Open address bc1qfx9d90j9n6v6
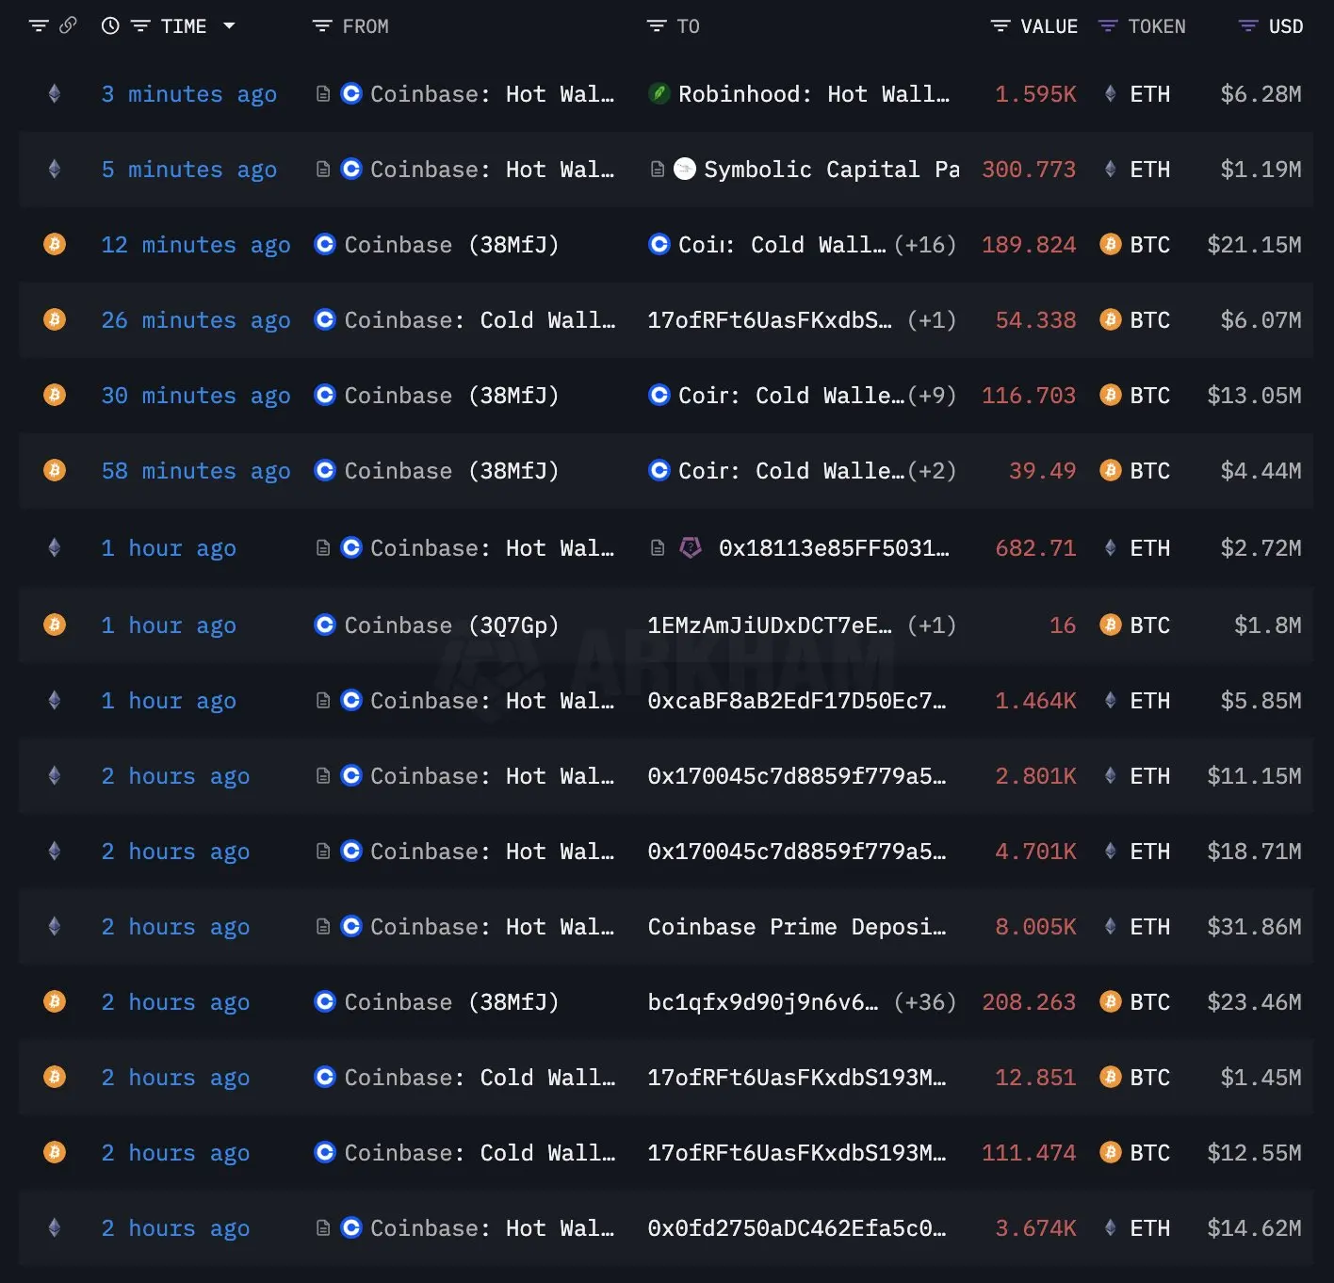1334x1283 pixels. click(763, 1002)
